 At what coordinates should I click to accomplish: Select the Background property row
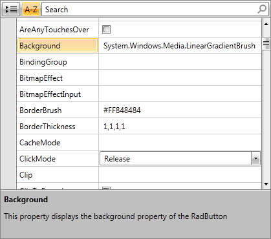pos(58,45)
